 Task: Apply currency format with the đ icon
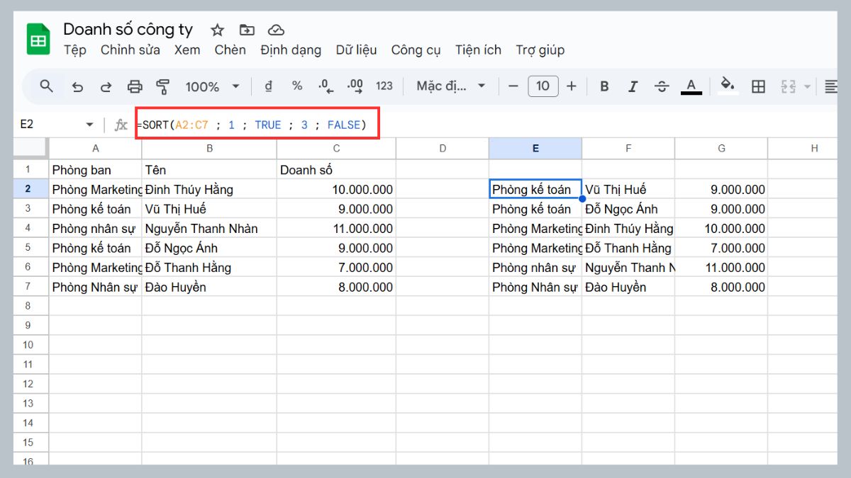[268, 86]
